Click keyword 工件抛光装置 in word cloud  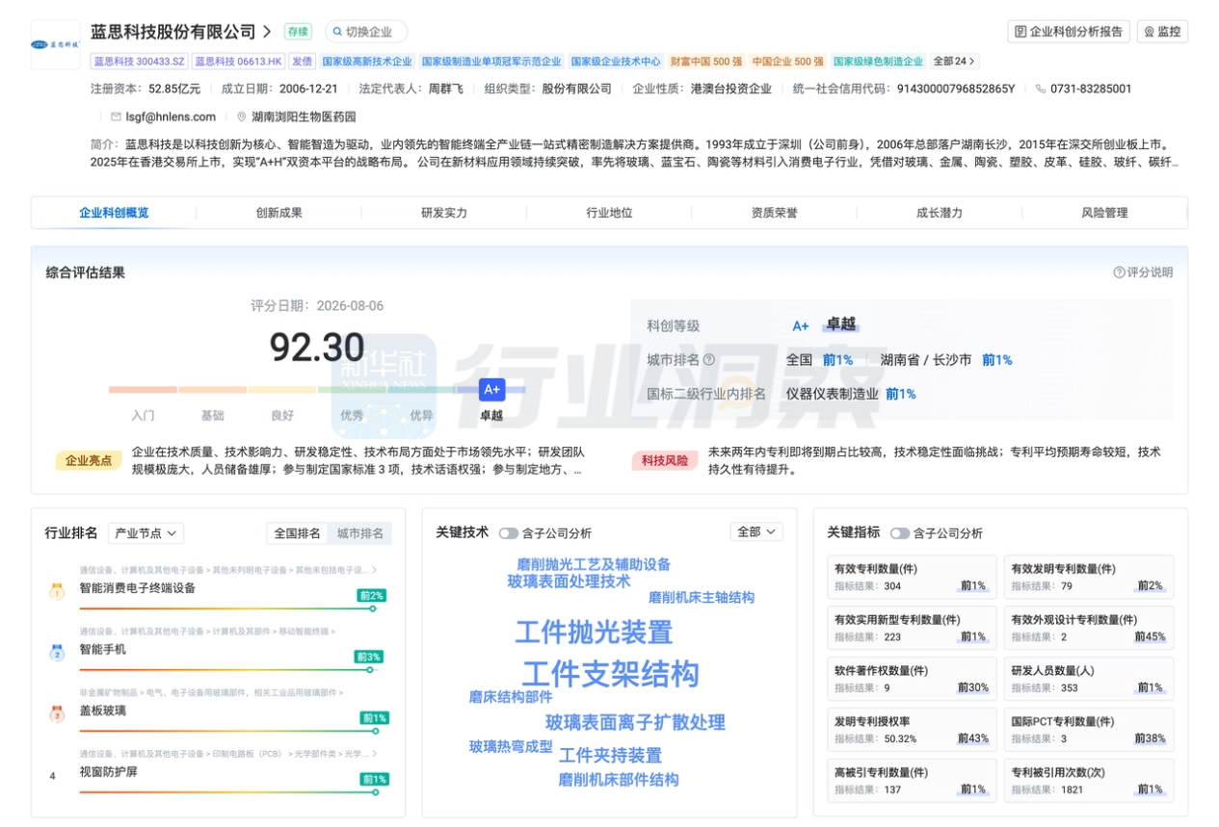[594, 633]
